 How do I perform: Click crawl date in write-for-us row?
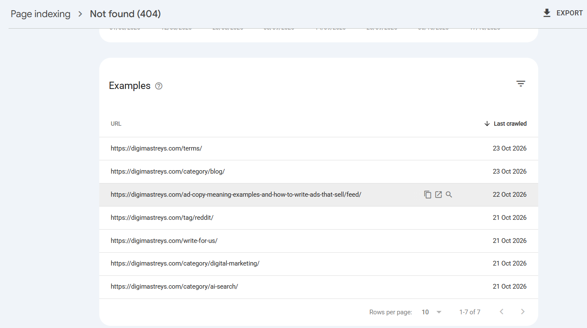pos(510,241)
